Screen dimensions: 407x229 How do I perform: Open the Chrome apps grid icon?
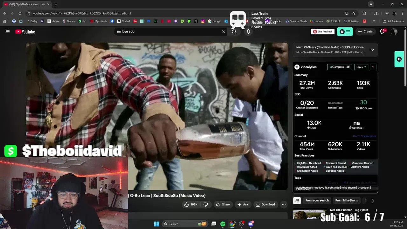click(4, 21)
